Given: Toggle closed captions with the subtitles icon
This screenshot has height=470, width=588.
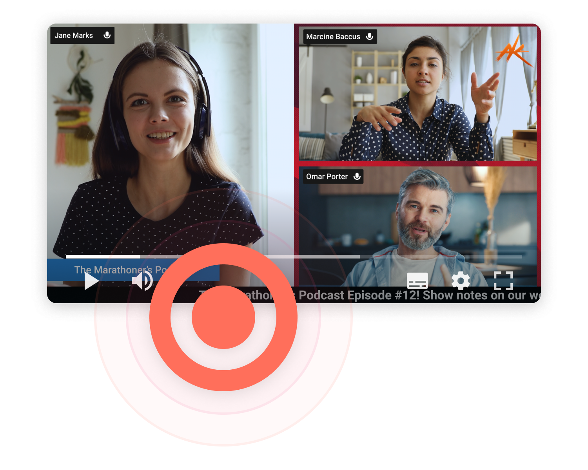Looking at the screenshot, I should pyautogui.click(x=417, y=280).
